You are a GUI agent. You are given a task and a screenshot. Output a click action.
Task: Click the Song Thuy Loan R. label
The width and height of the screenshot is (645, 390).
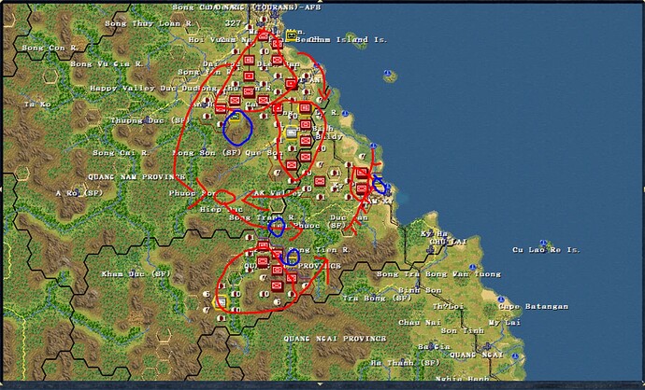[149, 23]
